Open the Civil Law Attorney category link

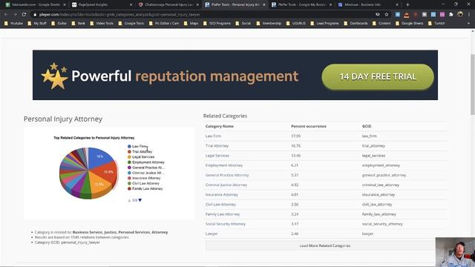pyautogui.click(x=220, y=205)
